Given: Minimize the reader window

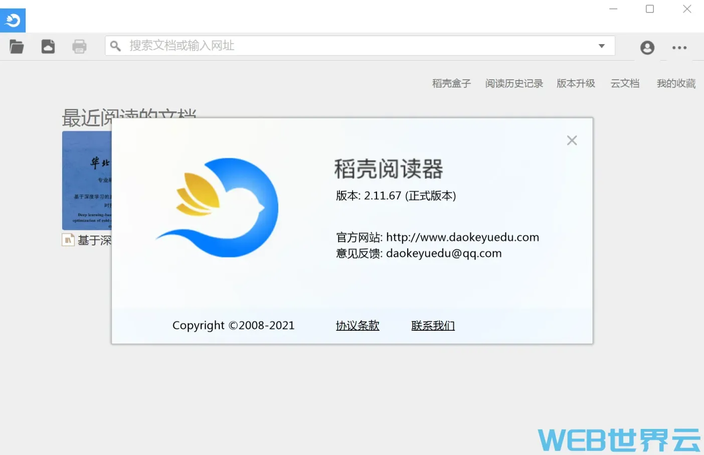Looking at the screenshot, I should tap(613, 9).
